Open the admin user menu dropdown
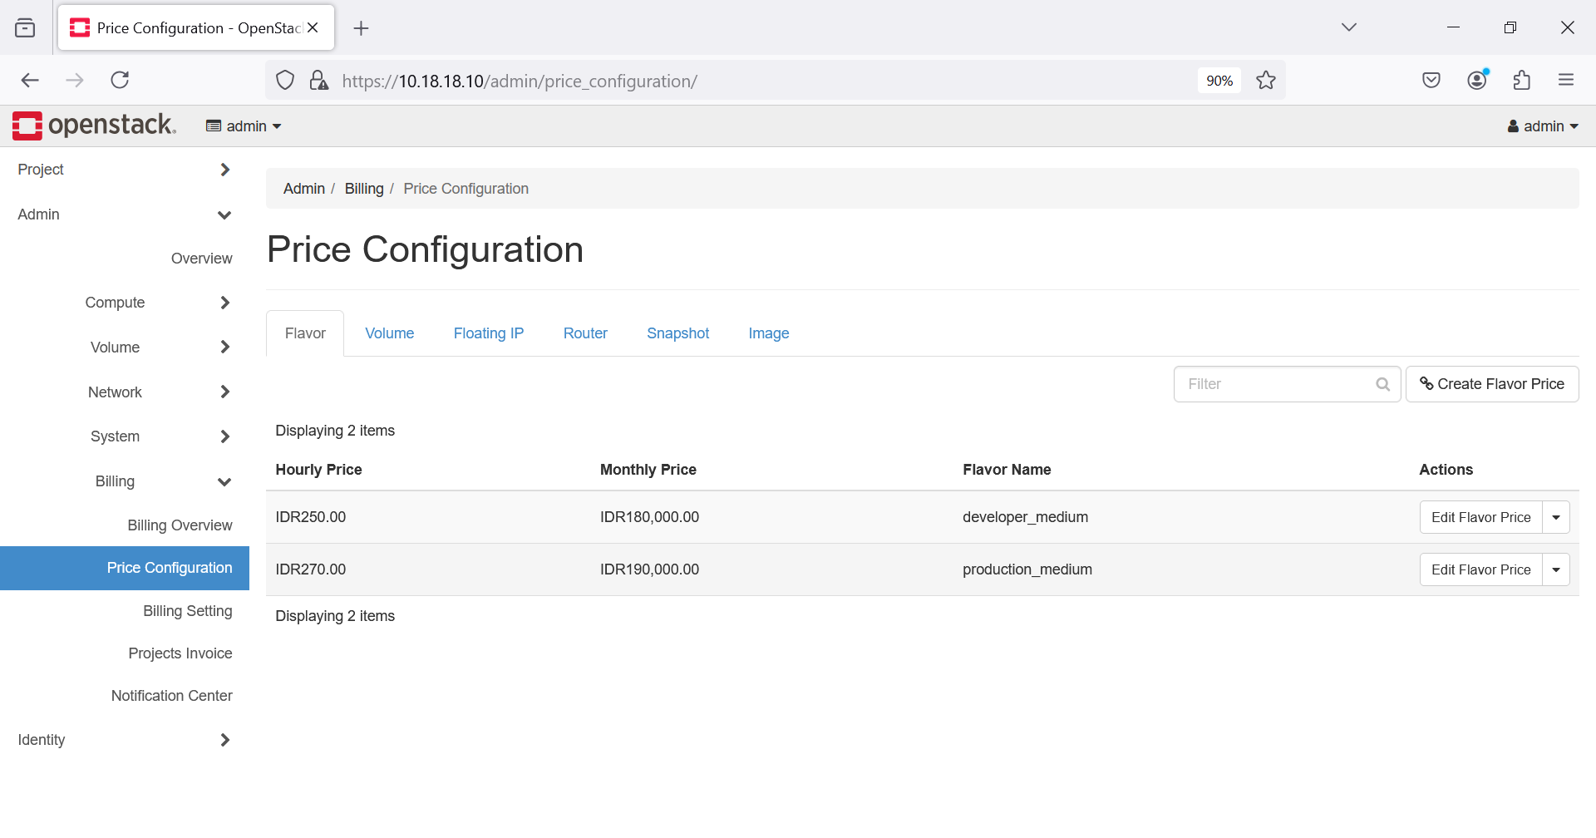1596x838 pixels. point(1543,126)
